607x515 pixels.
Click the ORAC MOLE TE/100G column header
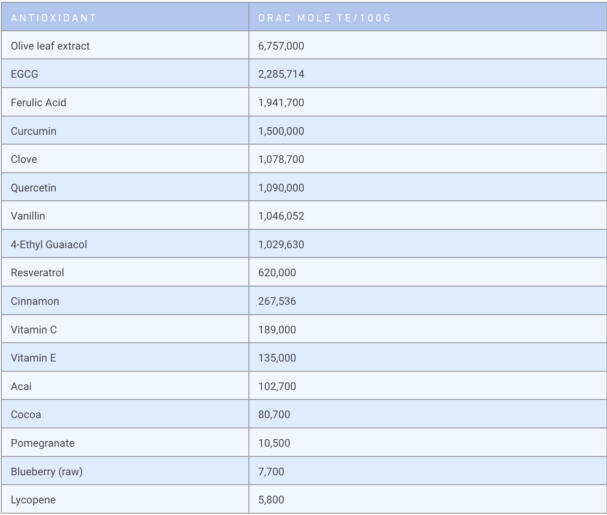pos(324,18)
